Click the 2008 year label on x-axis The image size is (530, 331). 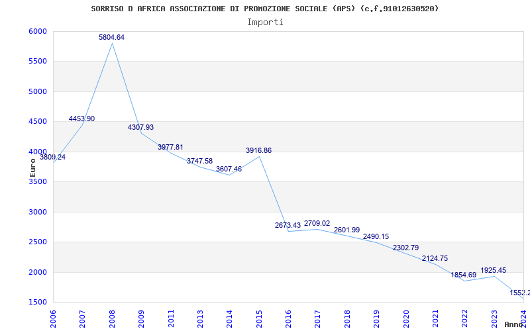(112, 318)
